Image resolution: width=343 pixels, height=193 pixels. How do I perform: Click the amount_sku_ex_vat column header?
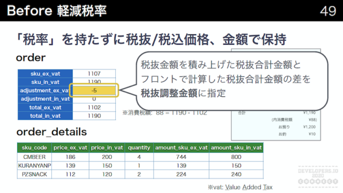(x=181, y=148)
